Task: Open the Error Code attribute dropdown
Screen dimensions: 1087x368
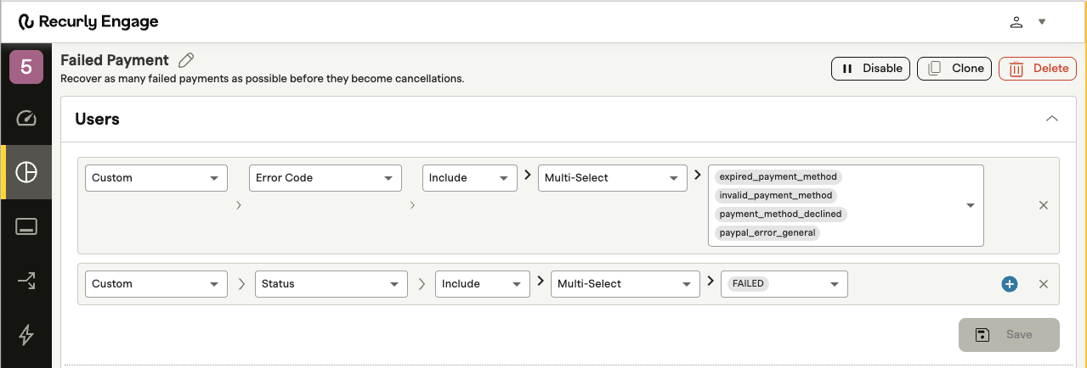Action: click(x=325, y=178)
